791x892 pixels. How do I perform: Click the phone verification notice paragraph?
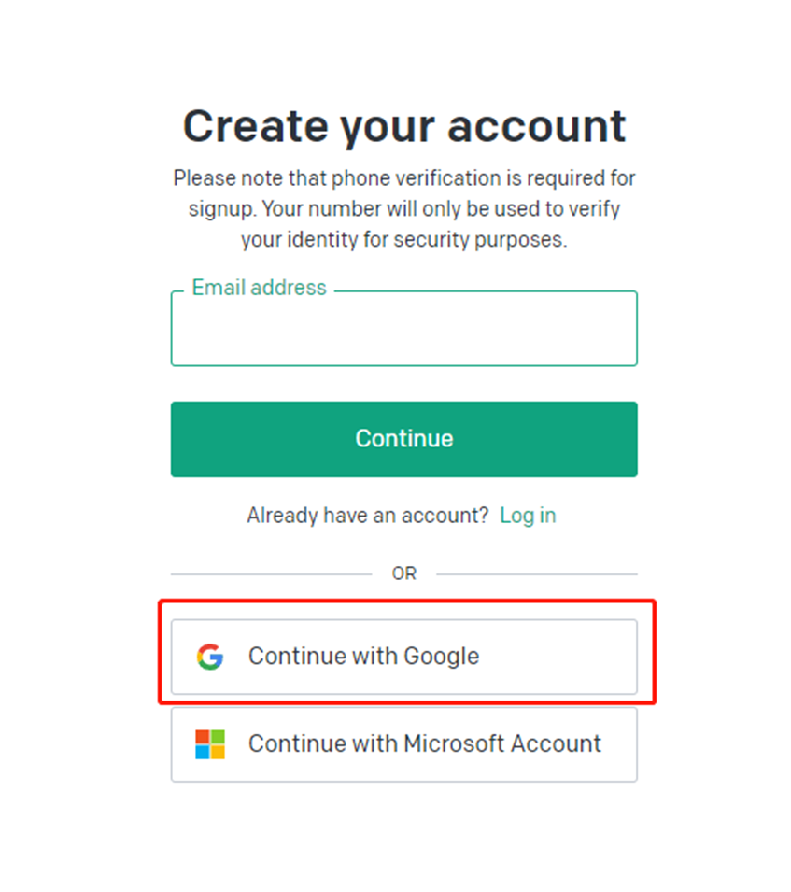tap(403, 208)
